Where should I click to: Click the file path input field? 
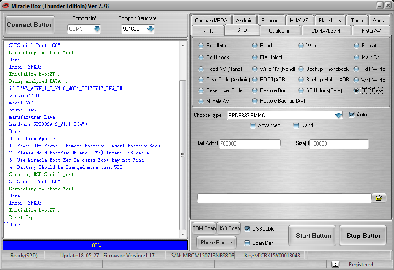tap(284, 198)
